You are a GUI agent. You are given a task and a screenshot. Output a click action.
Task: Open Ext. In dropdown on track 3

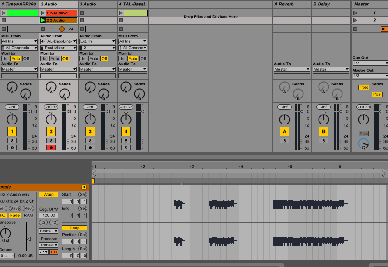pos(97,41)
